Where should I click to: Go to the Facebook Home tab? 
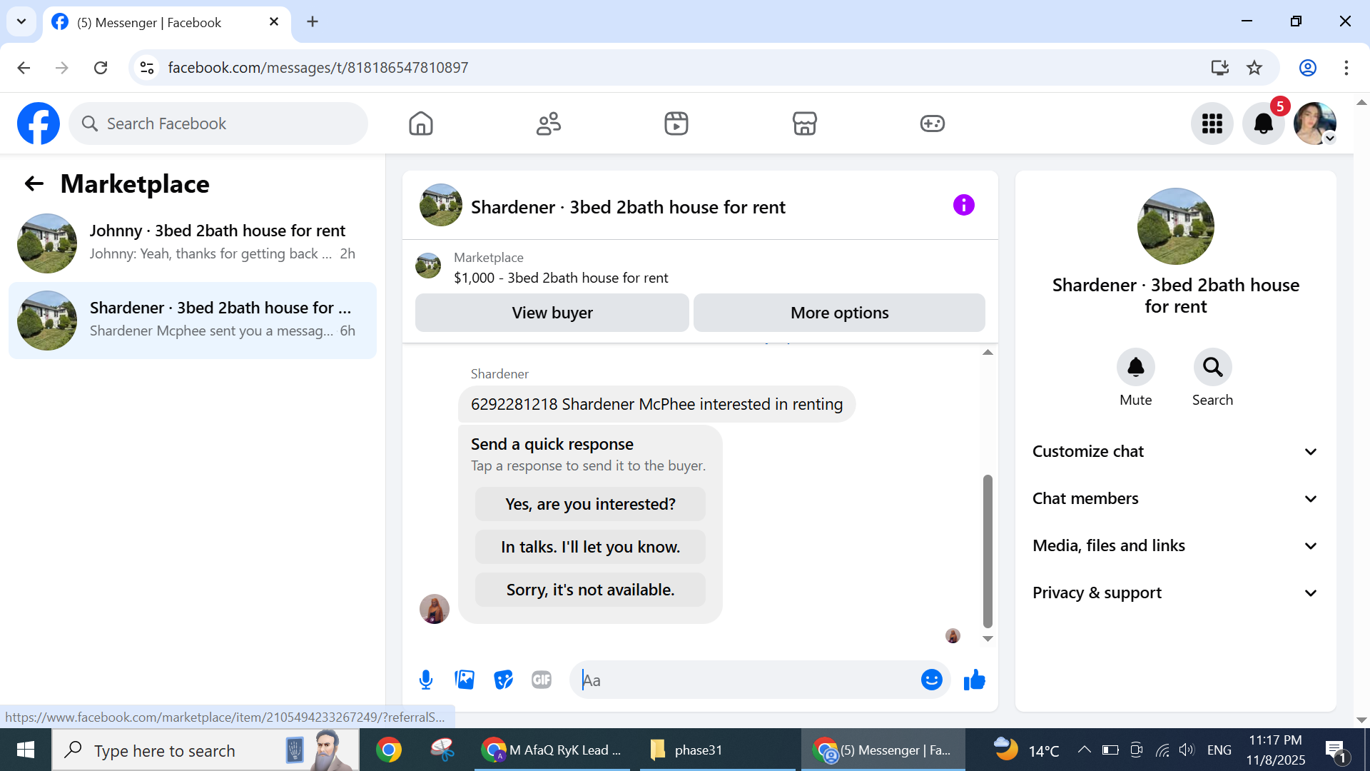click(x=421, y=124)
